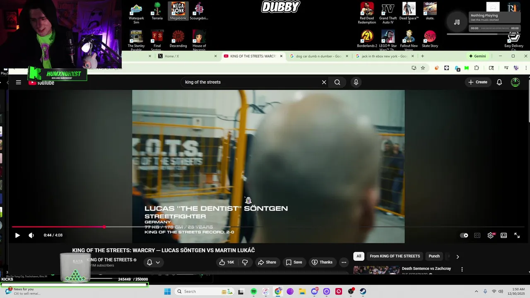Screen dimensions: 530x298
Task: Open a new browser tab
Action: coord(422,56)
